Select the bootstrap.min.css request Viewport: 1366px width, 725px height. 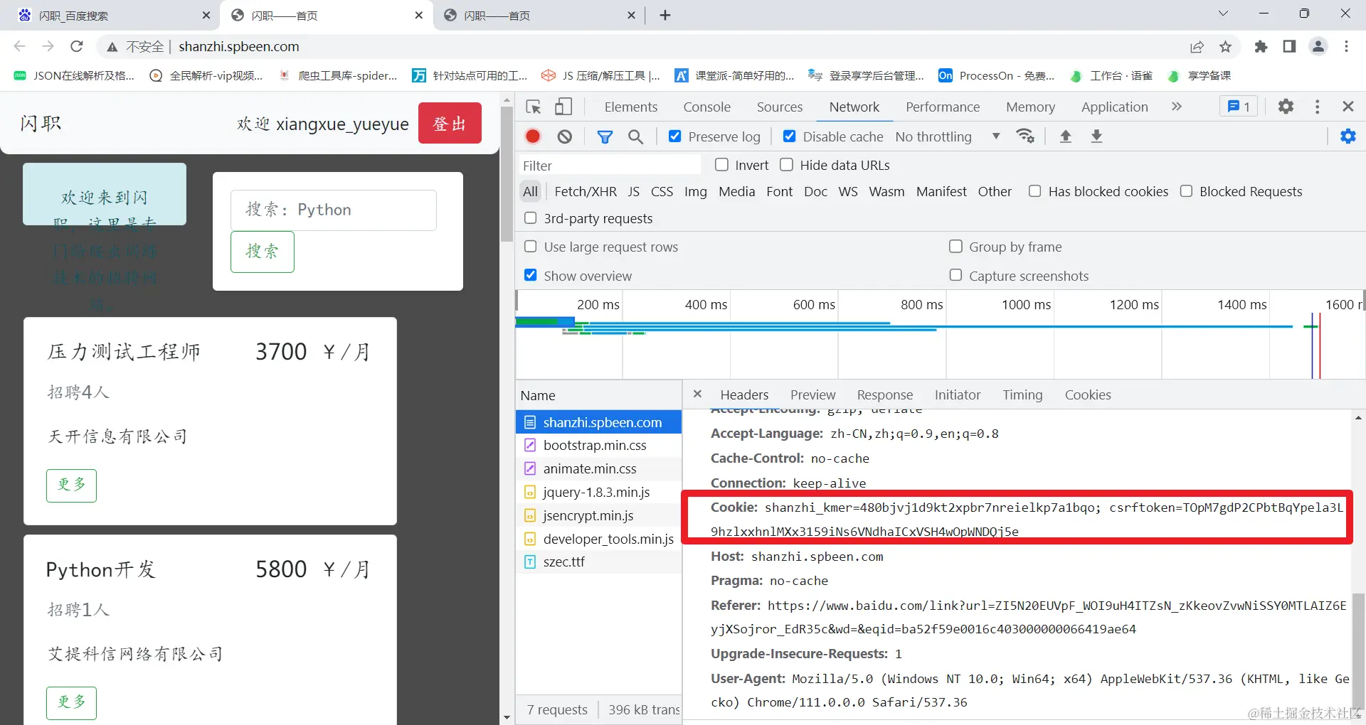tap(598, 445)
